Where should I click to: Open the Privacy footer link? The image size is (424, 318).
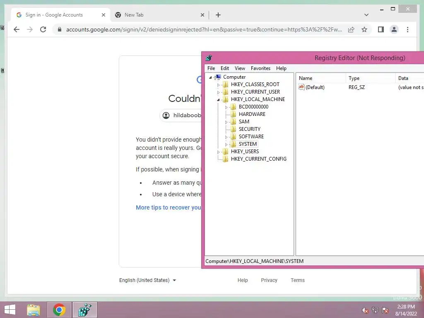point(269,280)
